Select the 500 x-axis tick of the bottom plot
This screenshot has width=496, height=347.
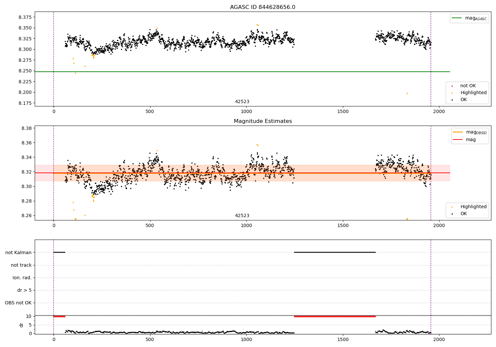(x=150, y=339)
